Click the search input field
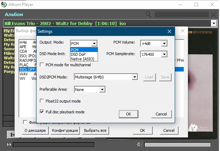The width and height of the screenshot is (220, 151). [x=182, y=14]
